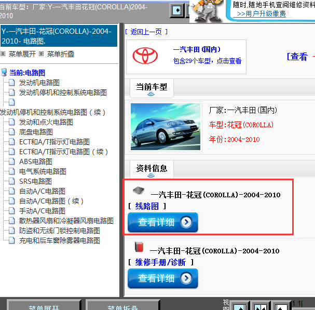Click 菜单展开 text in left panel

click(22, 54)
